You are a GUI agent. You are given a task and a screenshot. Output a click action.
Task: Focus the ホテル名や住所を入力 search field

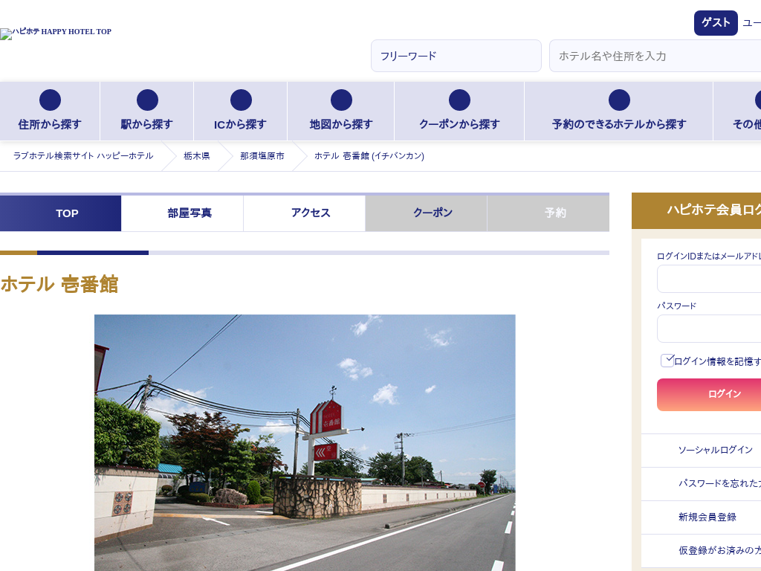(x=655, y=56)
